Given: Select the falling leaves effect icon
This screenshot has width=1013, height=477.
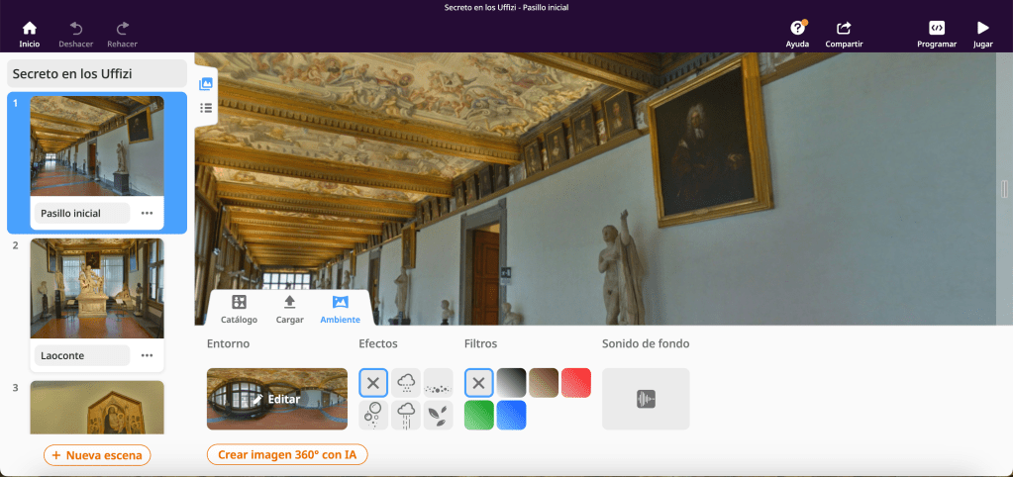Looking at the screenshot, I should [438, 415].
